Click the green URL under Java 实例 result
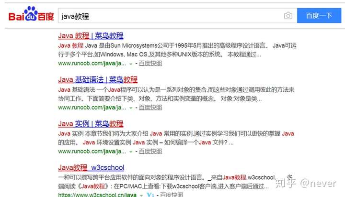This screenshot has width=345, height=197. coord(92,151)
